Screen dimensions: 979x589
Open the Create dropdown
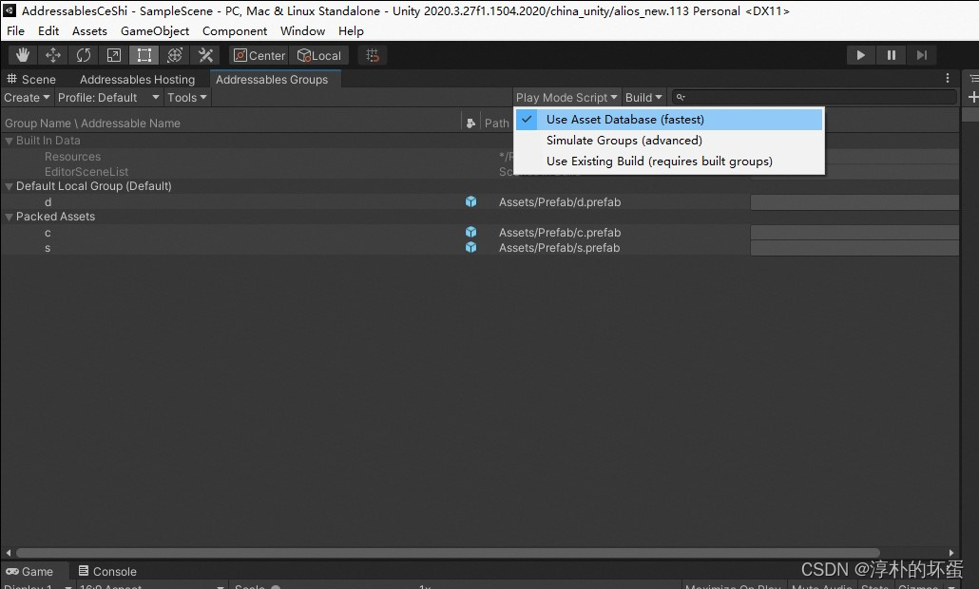(x=27, y=97)
